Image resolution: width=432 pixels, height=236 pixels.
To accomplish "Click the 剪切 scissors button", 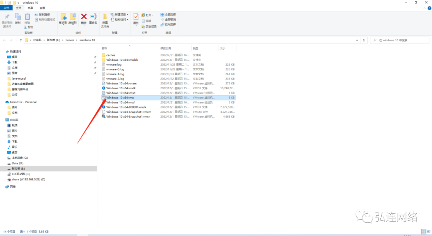I will 28,27.
